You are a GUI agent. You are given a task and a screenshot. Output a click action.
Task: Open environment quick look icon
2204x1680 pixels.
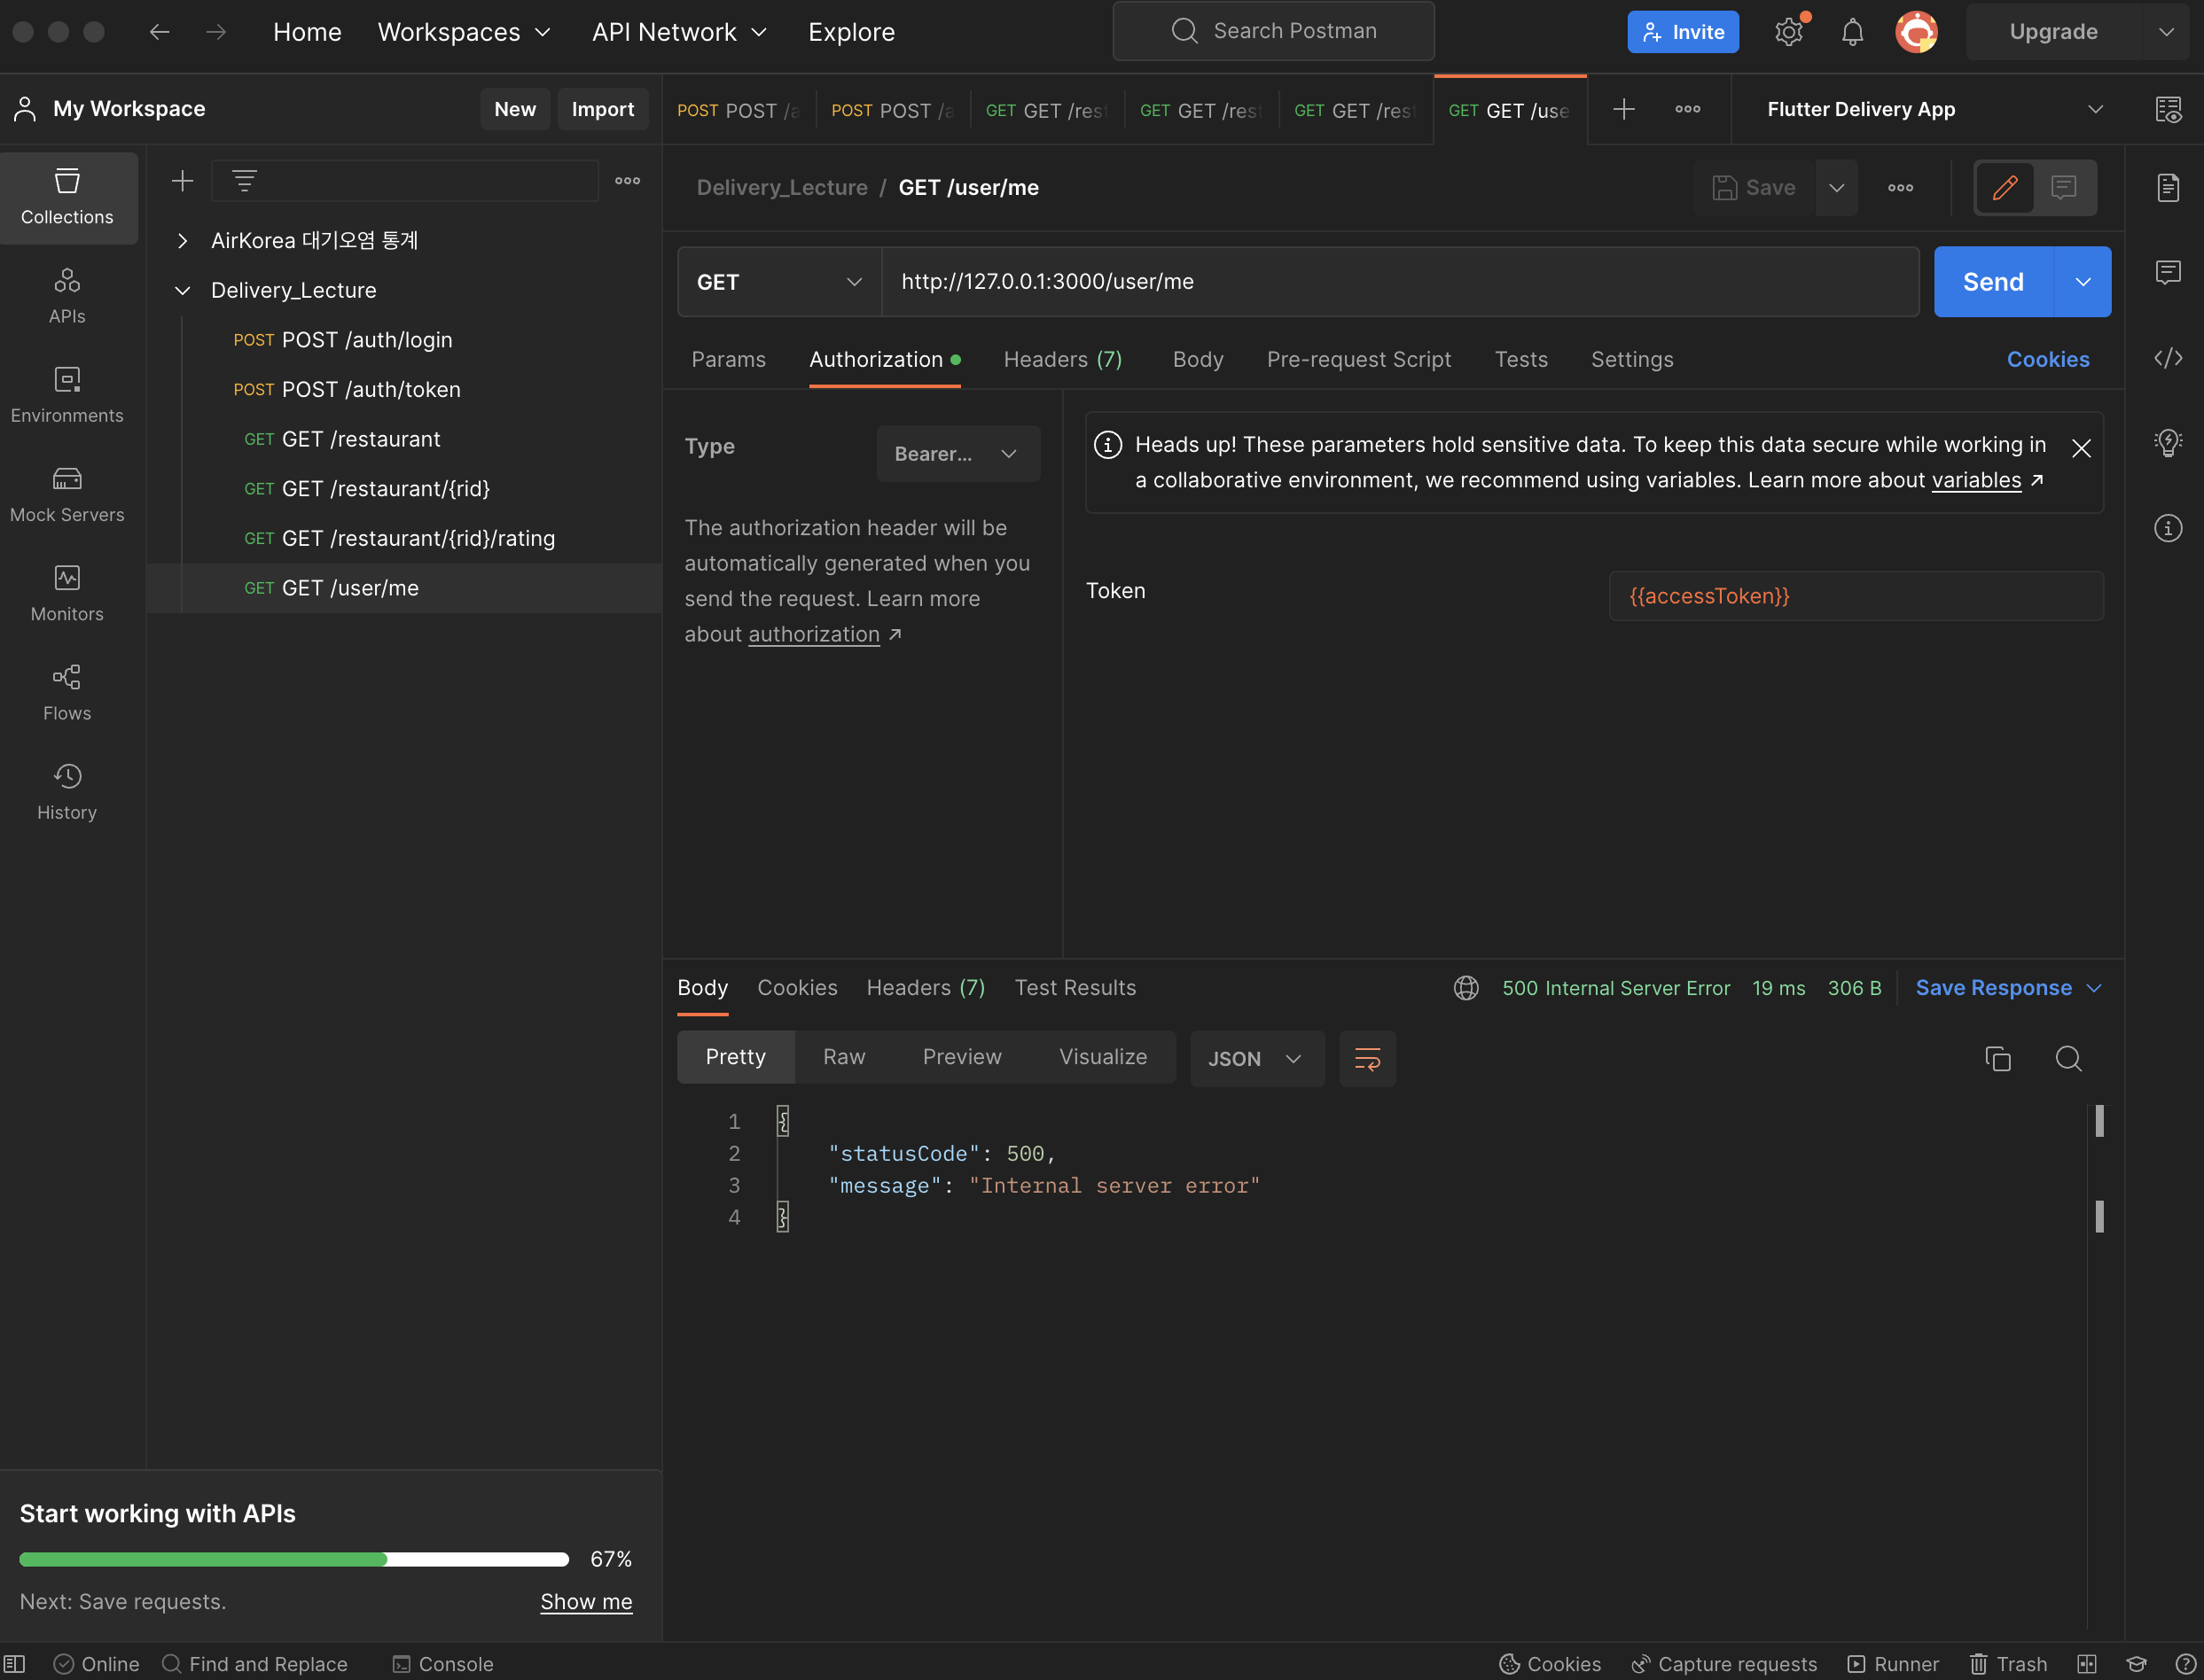pyautogui.click(x=2168, y=109)
